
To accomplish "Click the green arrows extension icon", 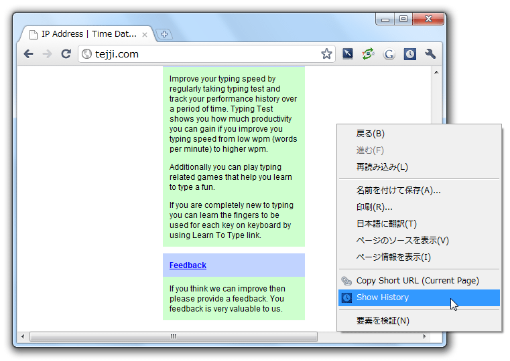I will pos(368,53).
